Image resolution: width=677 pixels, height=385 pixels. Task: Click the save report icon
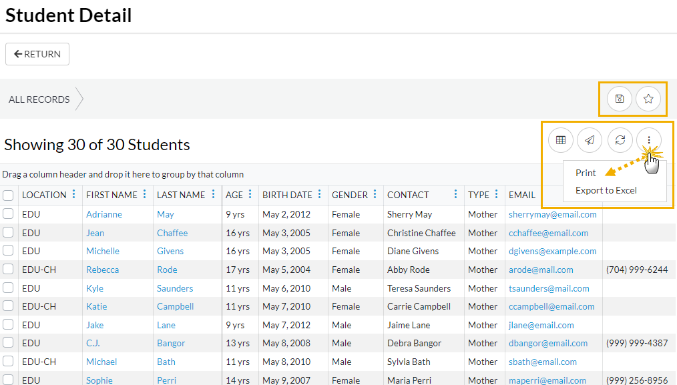620,99
